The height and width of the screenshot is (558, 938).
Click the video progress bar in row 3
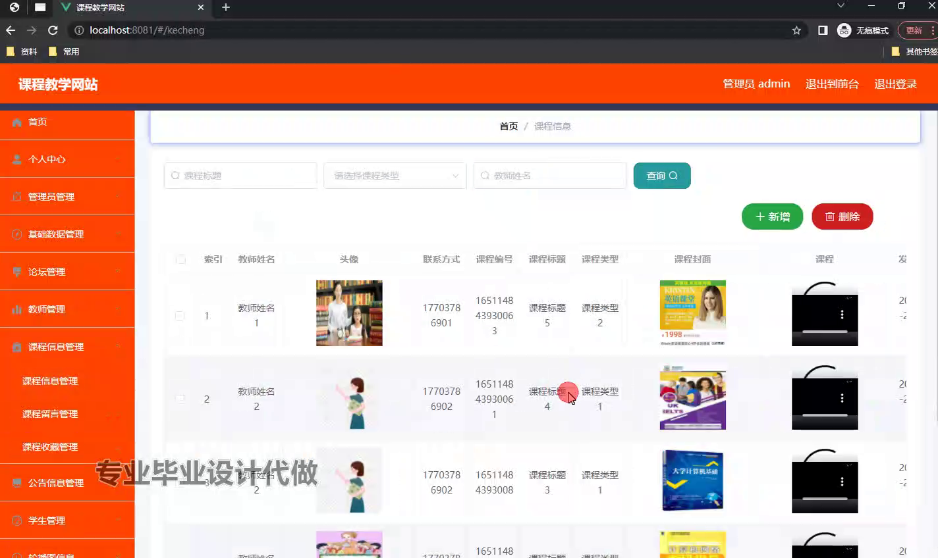(x=825, y=499)
